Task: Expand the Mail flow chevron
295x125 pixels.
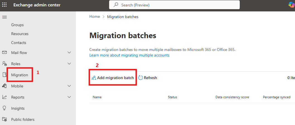Action: 69,53
